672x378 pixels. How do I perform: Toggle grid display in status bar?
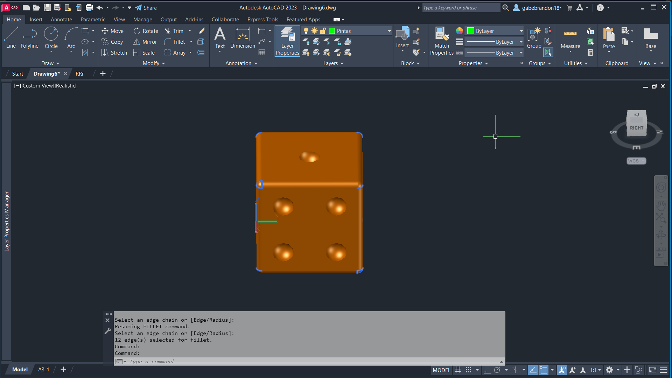tap(458, 370)
